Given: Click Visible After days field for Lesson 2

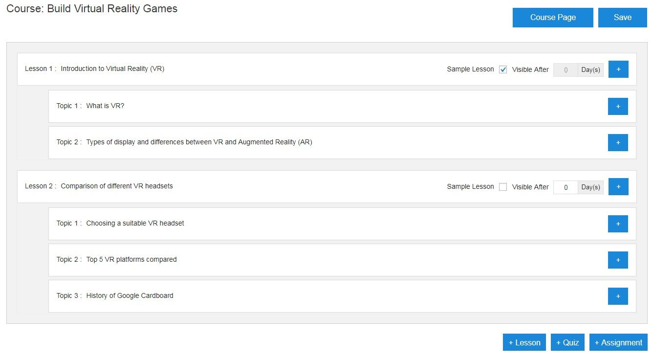Looking at the screenshot, I should click(566, 187).
